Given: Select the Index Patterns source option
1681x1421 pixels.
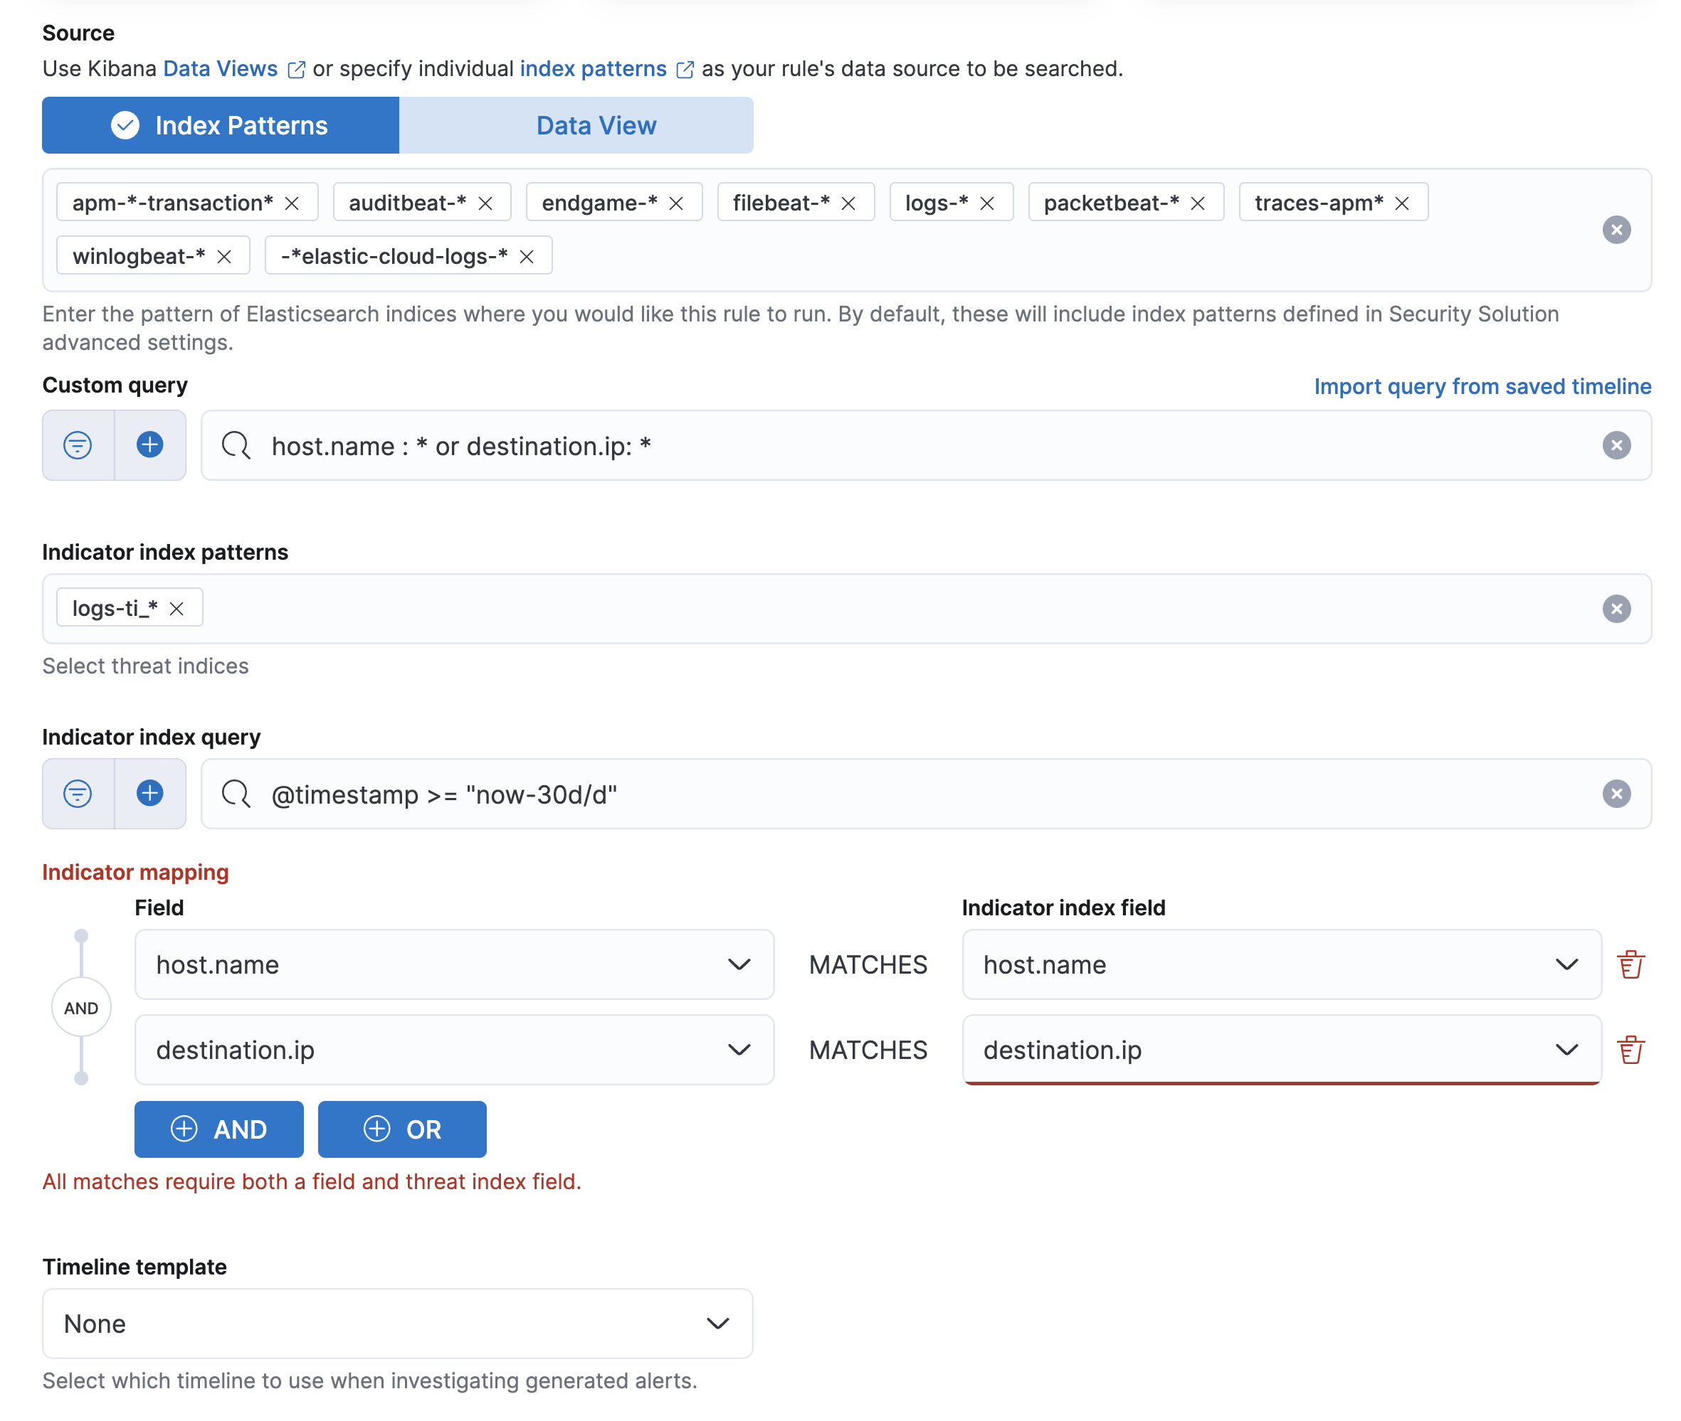Looking at the screenshot, I should [x=220, y=126].
